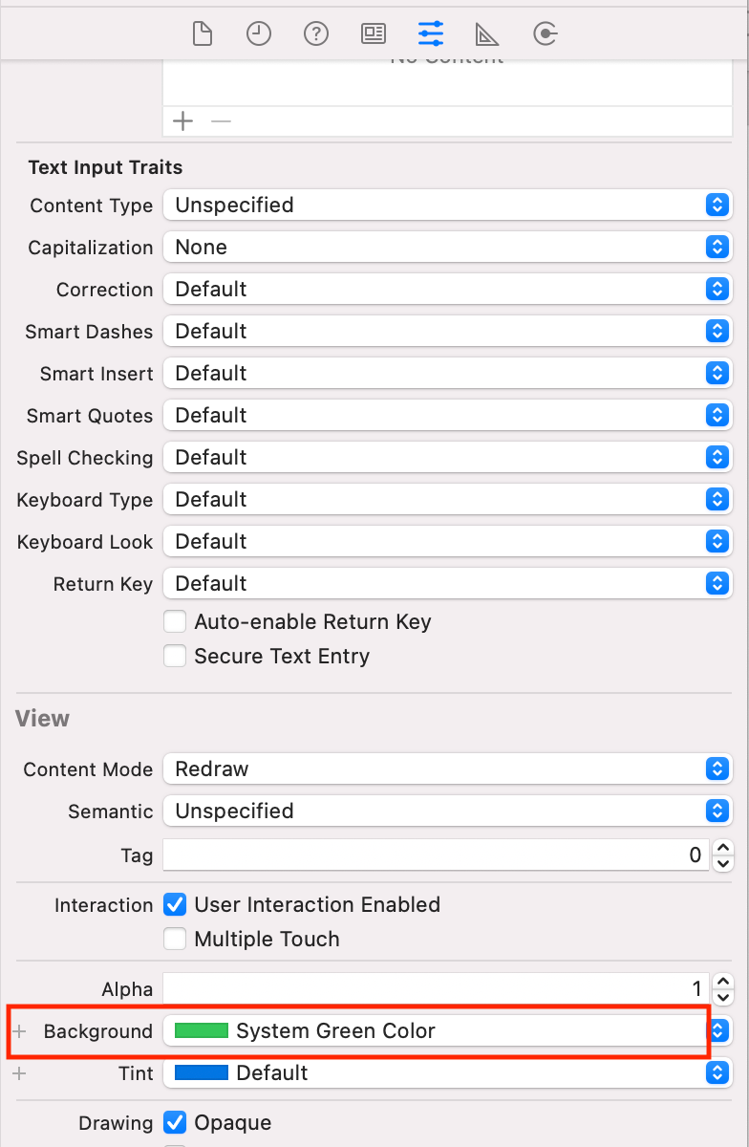Click the plus icon below No Content
Screen dimensions: 749x1147
pyautogui.click(x=182, y=120)
